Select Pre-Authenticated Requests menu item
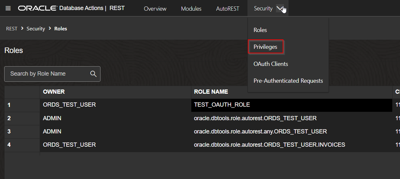 click(x=288, y=81)
